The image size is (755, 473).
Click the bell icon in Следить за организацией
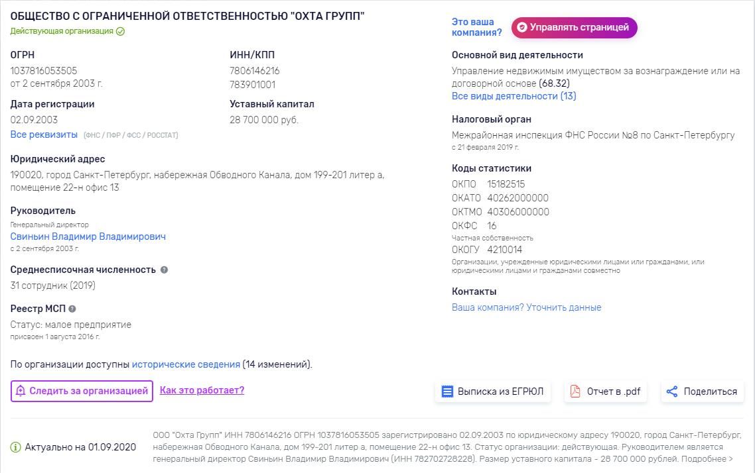21,391
